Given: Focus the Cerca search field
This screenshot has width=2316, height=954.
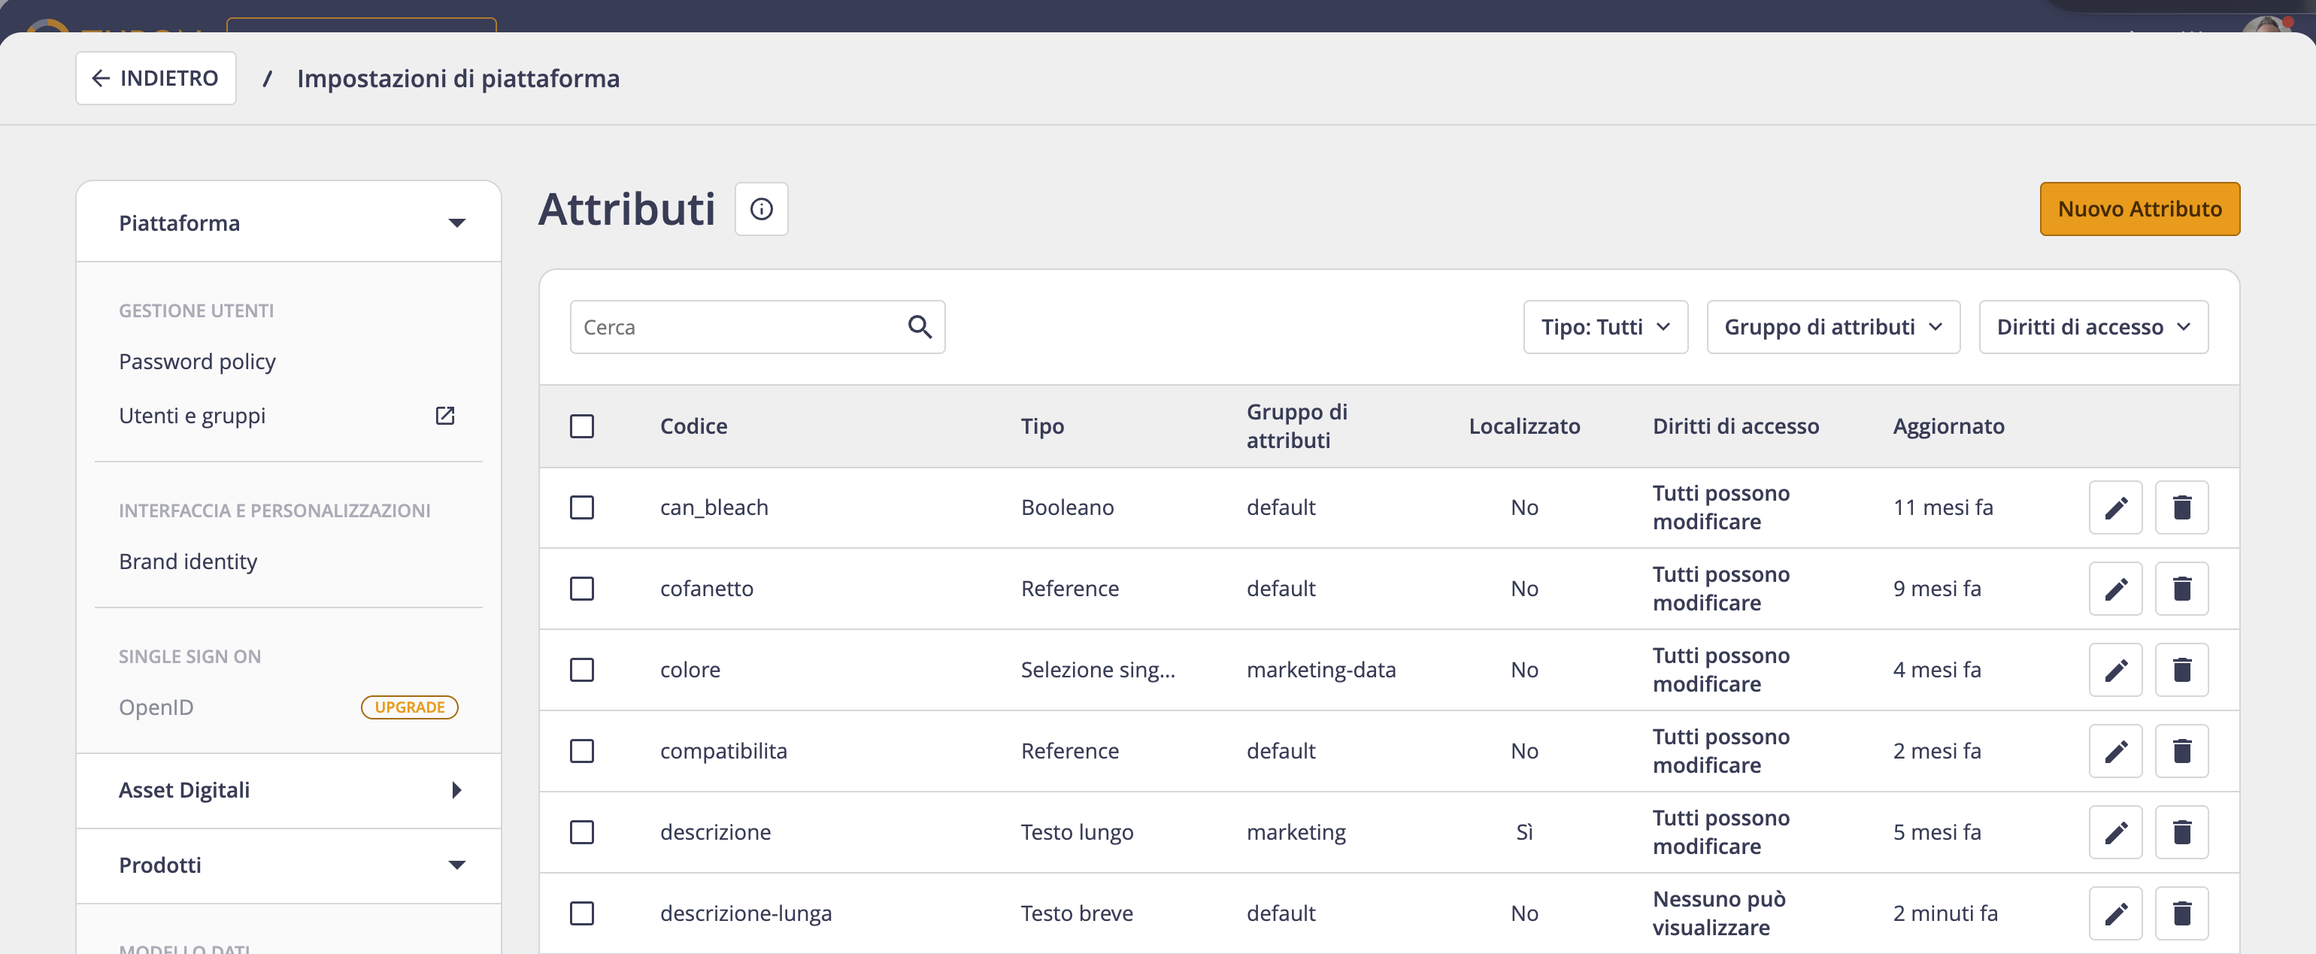Looking at the screenshot, I should 757,327.
